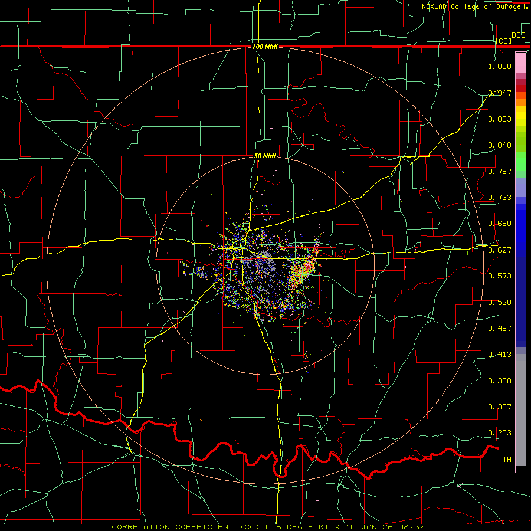The height and width of the screenshot is (531, 531).
Task: Click the [CC] product label
Action: click(x=504, y=41)
